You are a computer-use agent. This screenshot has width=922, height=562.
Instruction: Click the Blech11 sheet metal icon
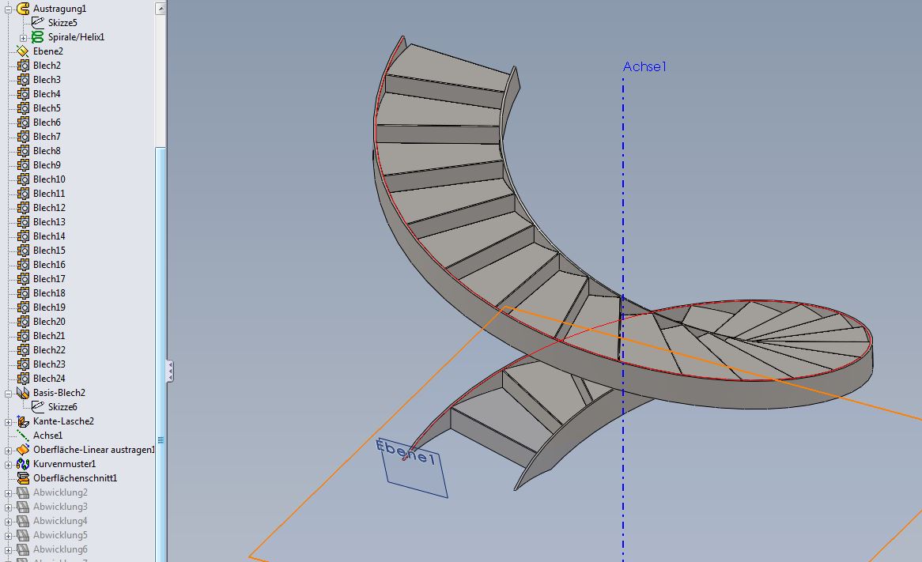pos(23,194)
